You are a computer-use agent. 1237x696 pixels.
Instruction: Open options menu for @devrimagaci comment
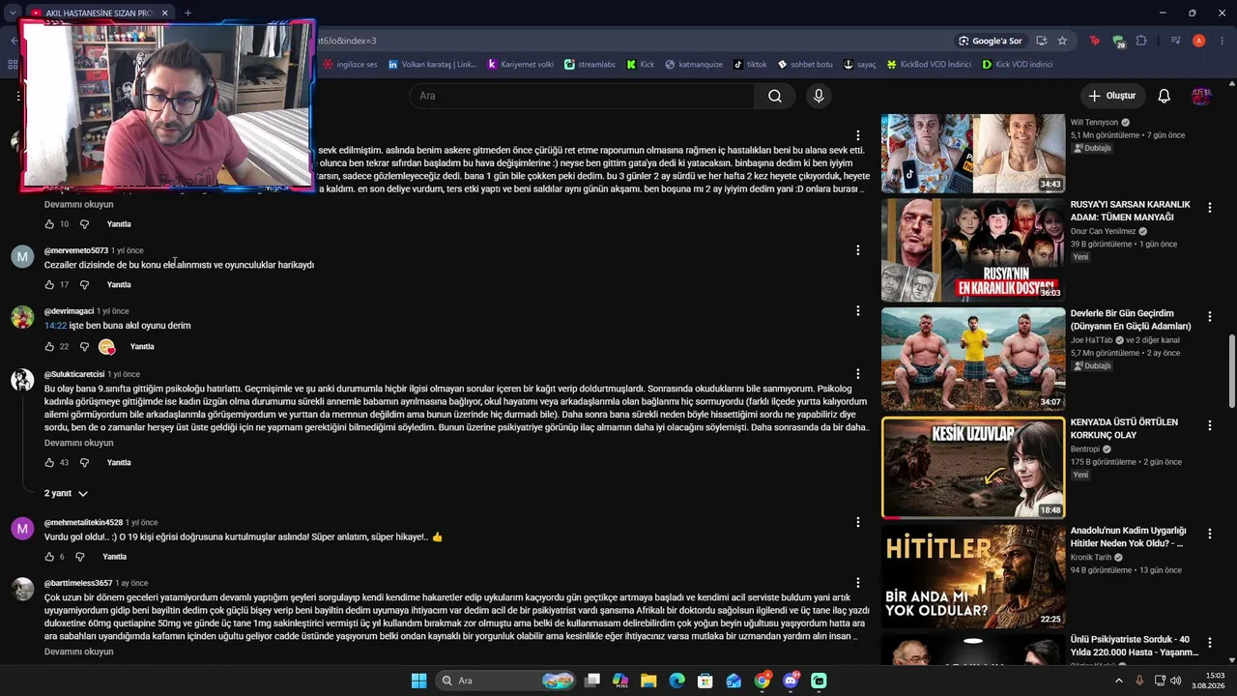click(x=857, y=311)
